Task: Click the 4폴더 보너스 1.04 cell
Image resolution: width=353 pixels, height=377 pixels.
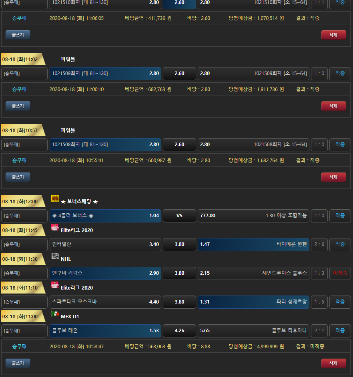Action: tap(105, 216)
